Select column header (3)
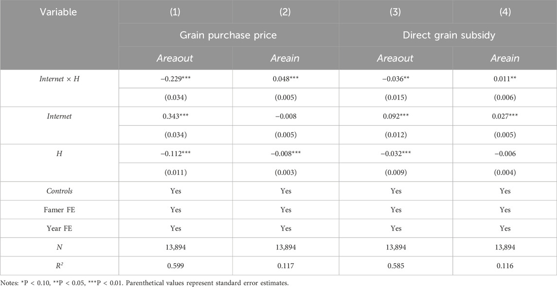Viewport: 557px width, 287px height. click(395, 12)
